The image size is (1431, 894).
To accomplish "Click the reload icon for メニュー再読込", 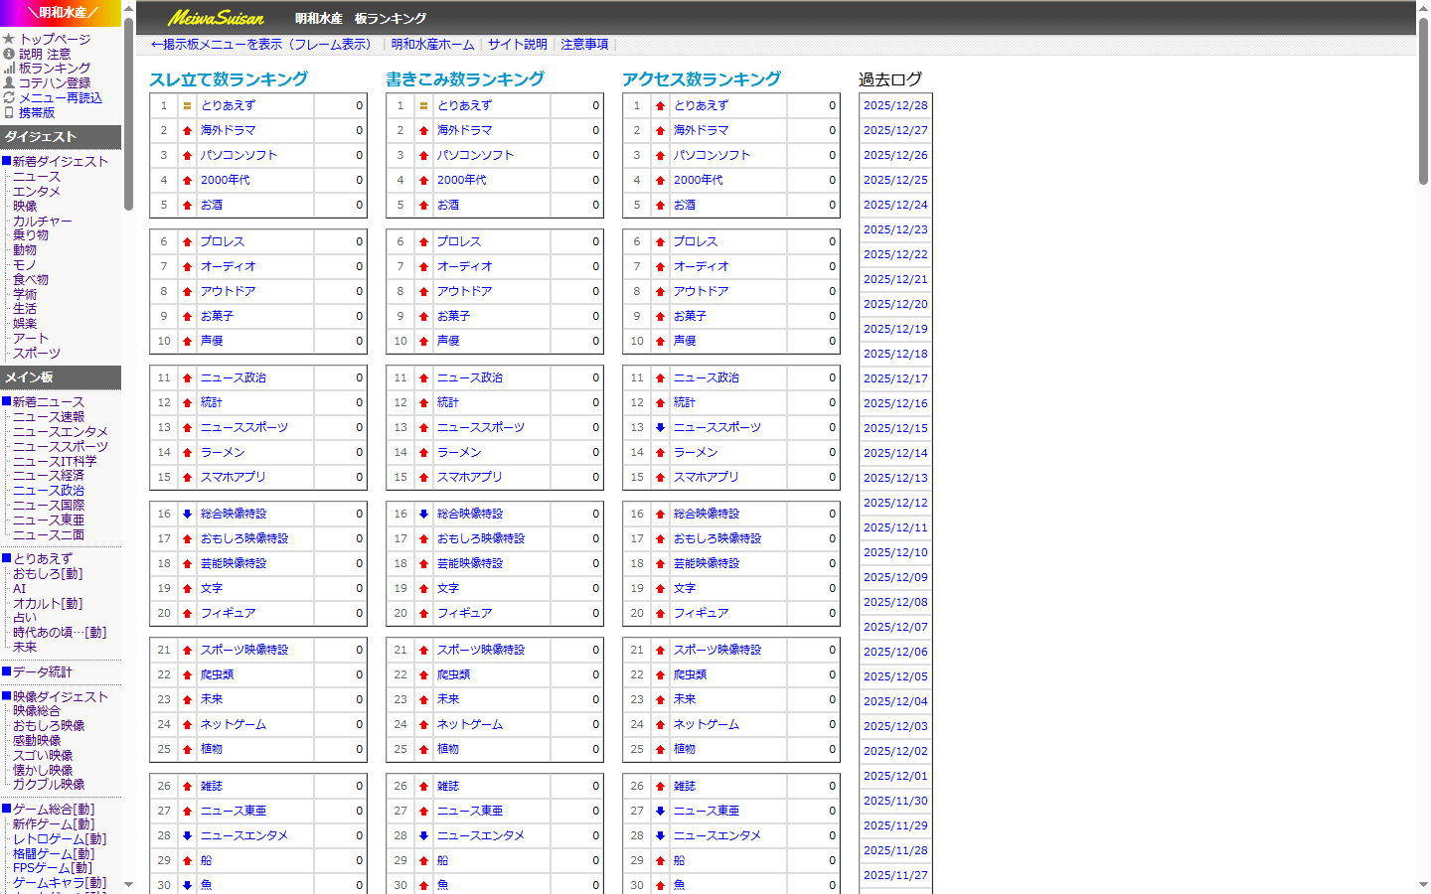I will [x=9, y=98].
